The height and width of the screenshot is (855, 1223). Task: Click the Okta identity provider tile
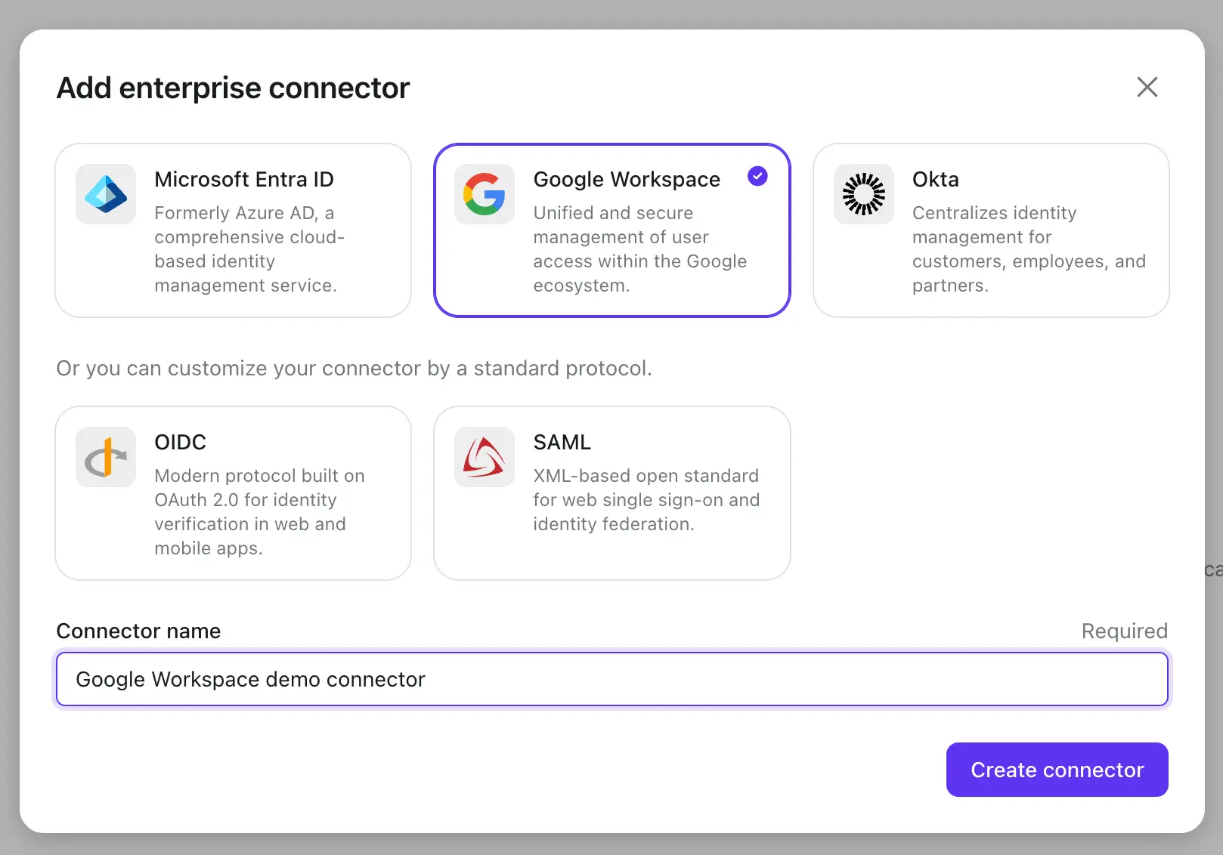(991, 230)
